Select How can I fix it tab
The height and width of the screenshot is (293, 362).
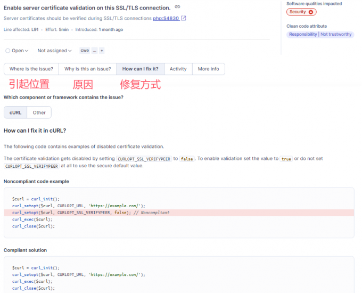tap(140, 69)
